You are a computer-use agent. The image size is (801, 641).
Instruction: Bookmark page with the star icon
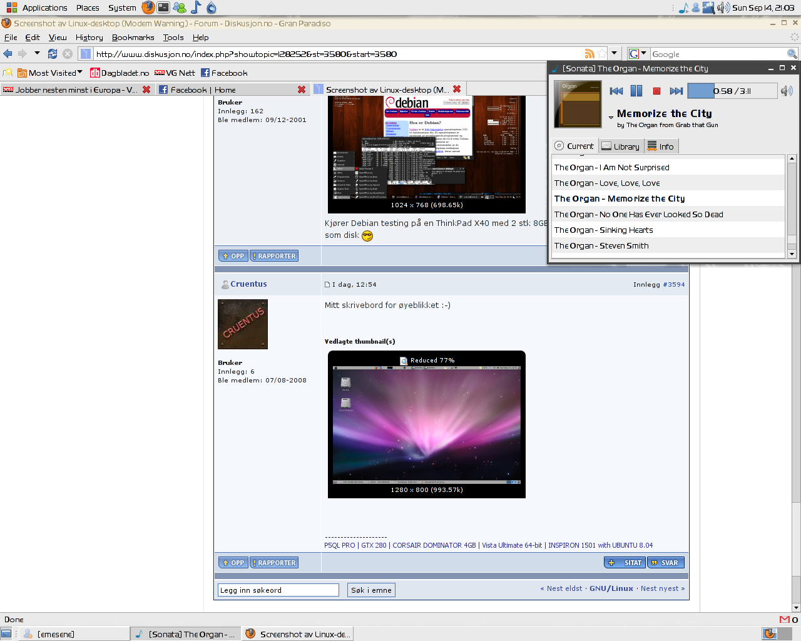(602, 54)
